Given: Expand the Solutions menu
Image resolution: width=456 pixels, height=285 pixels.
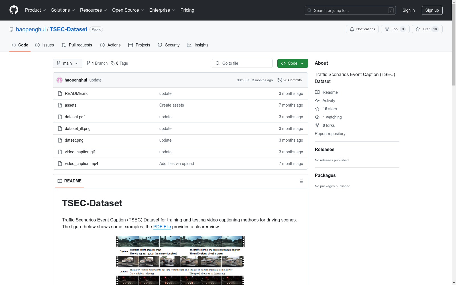Looking at the screenshot, I should click(x=63, y=10).
